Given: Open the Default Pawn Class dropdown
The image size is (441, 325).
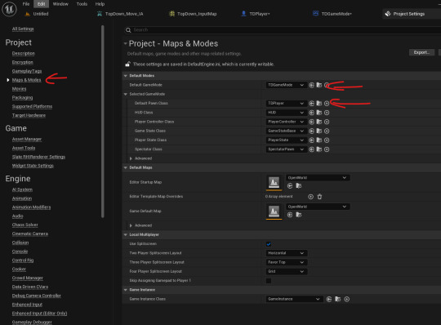Looking at the screenshot, I should [287, 104].
